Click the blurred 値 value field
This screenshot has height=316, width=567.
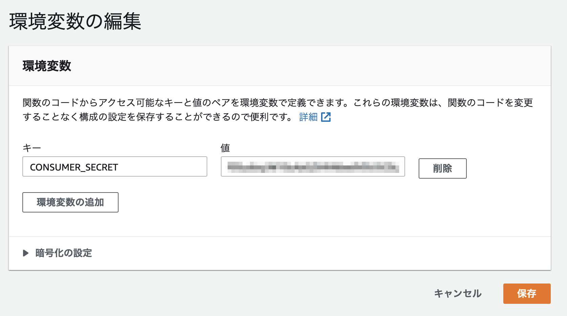[x=313, y=166]
